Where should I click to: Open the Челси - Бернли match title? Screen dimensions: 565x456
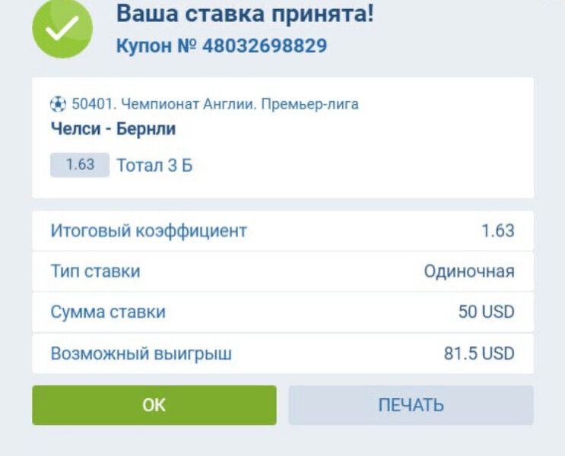click(113, 128)
